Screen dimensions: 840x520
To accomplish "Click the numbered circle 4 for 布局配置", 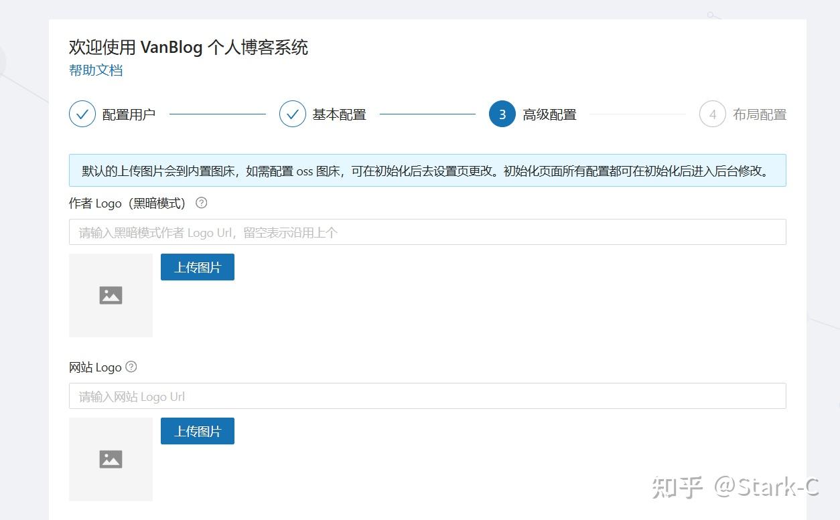I will click(x=712, y=114).
